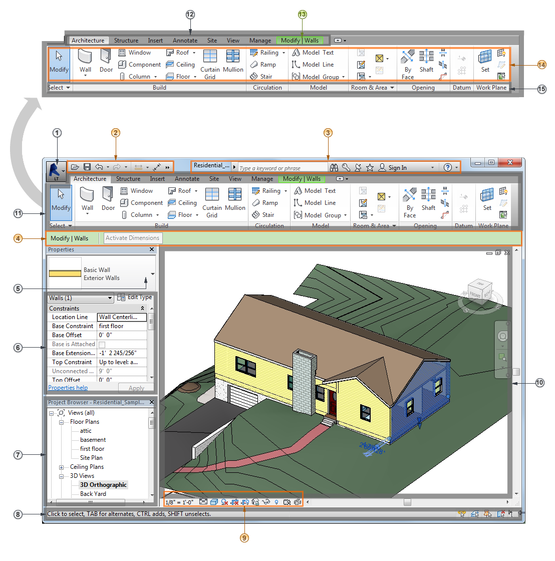Expand Ceiling Plans in Project Browser

[x=61, y=467]
